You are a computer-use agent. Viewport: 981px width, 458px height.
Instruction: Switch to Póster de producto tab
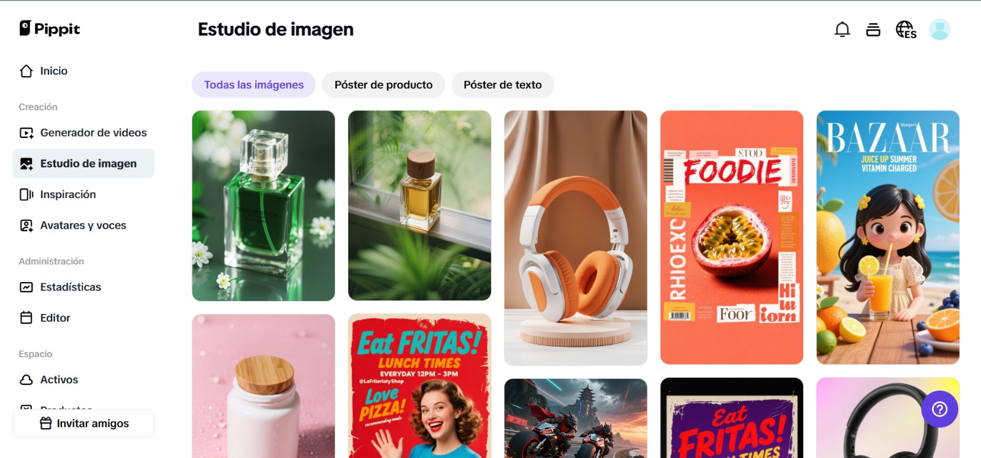(384, 85)
